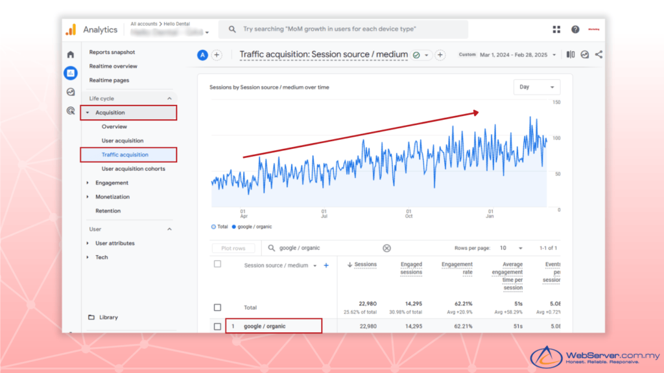This screenshot has height=373, width=664.
Task: Open Reports snapshot
Action: pos(112,52)
